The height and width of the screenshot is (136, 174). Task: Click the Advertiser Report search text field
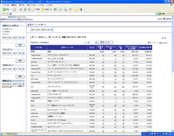12,73
